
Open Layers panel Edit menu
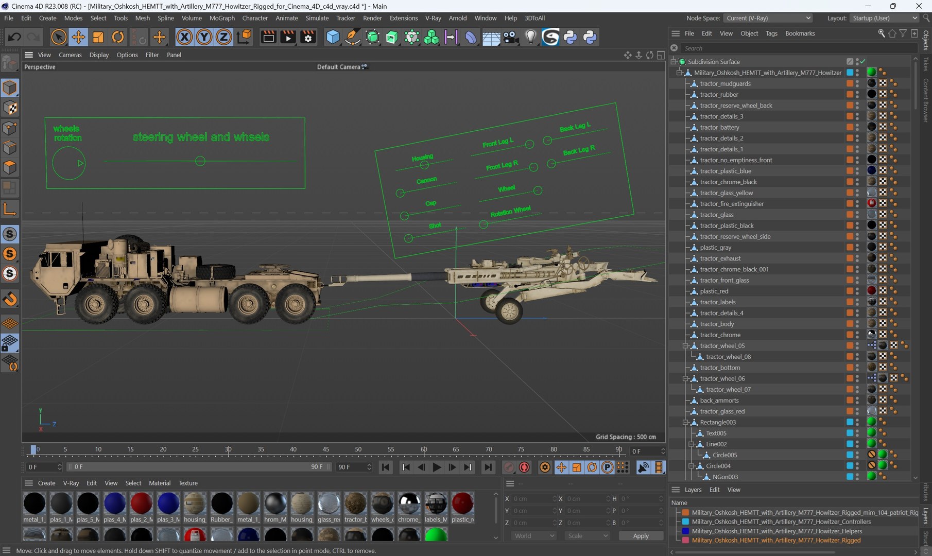point(714,490)
